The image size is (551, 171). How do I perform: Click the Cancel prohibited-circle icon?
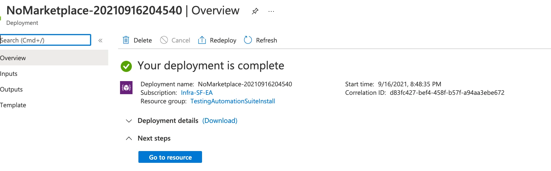pos(164,40)
